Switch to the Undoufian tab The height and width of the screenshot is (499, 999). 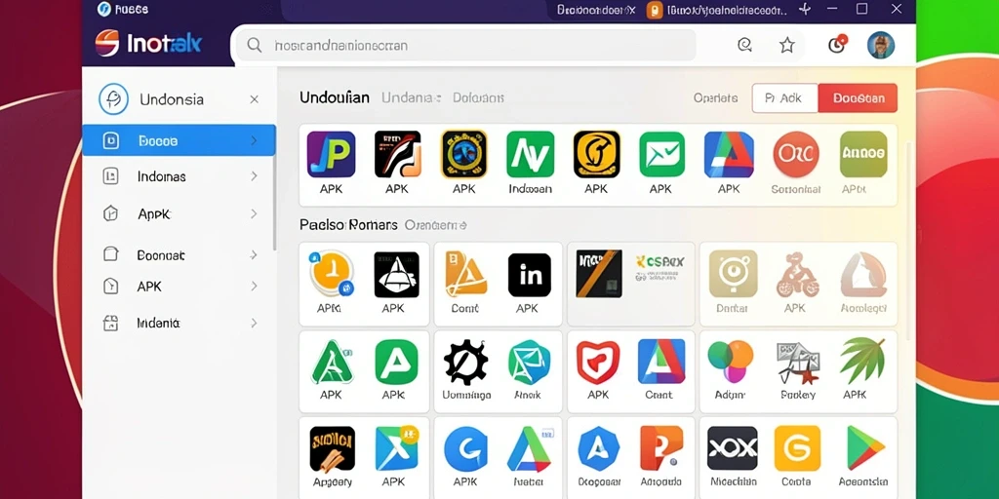click(335, 98)
